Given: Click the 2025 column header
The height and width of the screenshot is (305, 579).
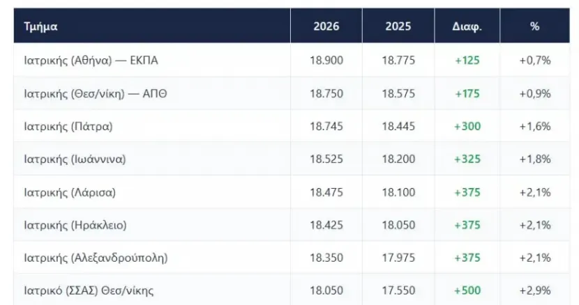Looking at the screenshot, I should click(398, 26).
